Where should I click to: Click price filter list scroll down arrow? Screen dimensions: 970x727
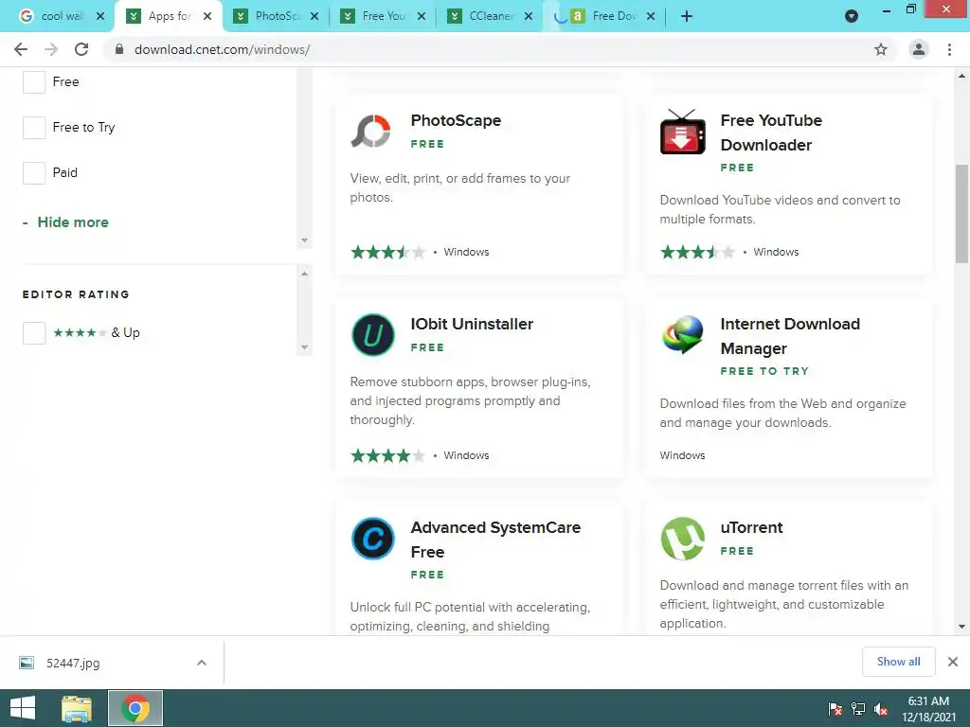click(304, 240)
